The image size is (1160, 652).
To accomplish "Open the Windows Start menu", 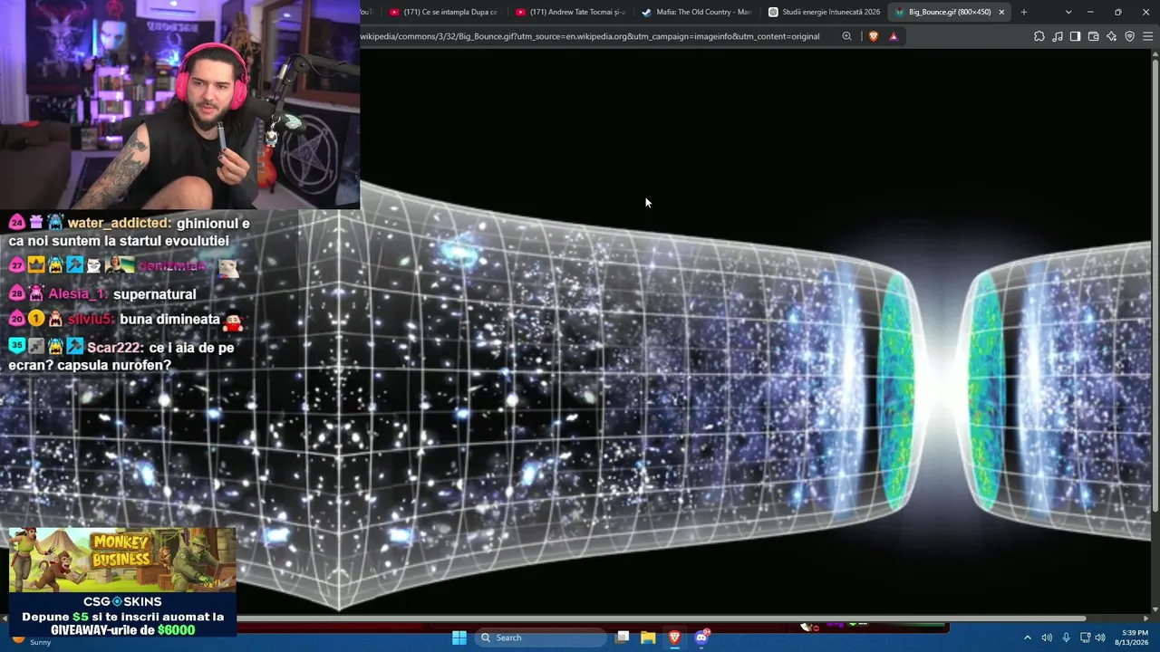I will (459, 638).
